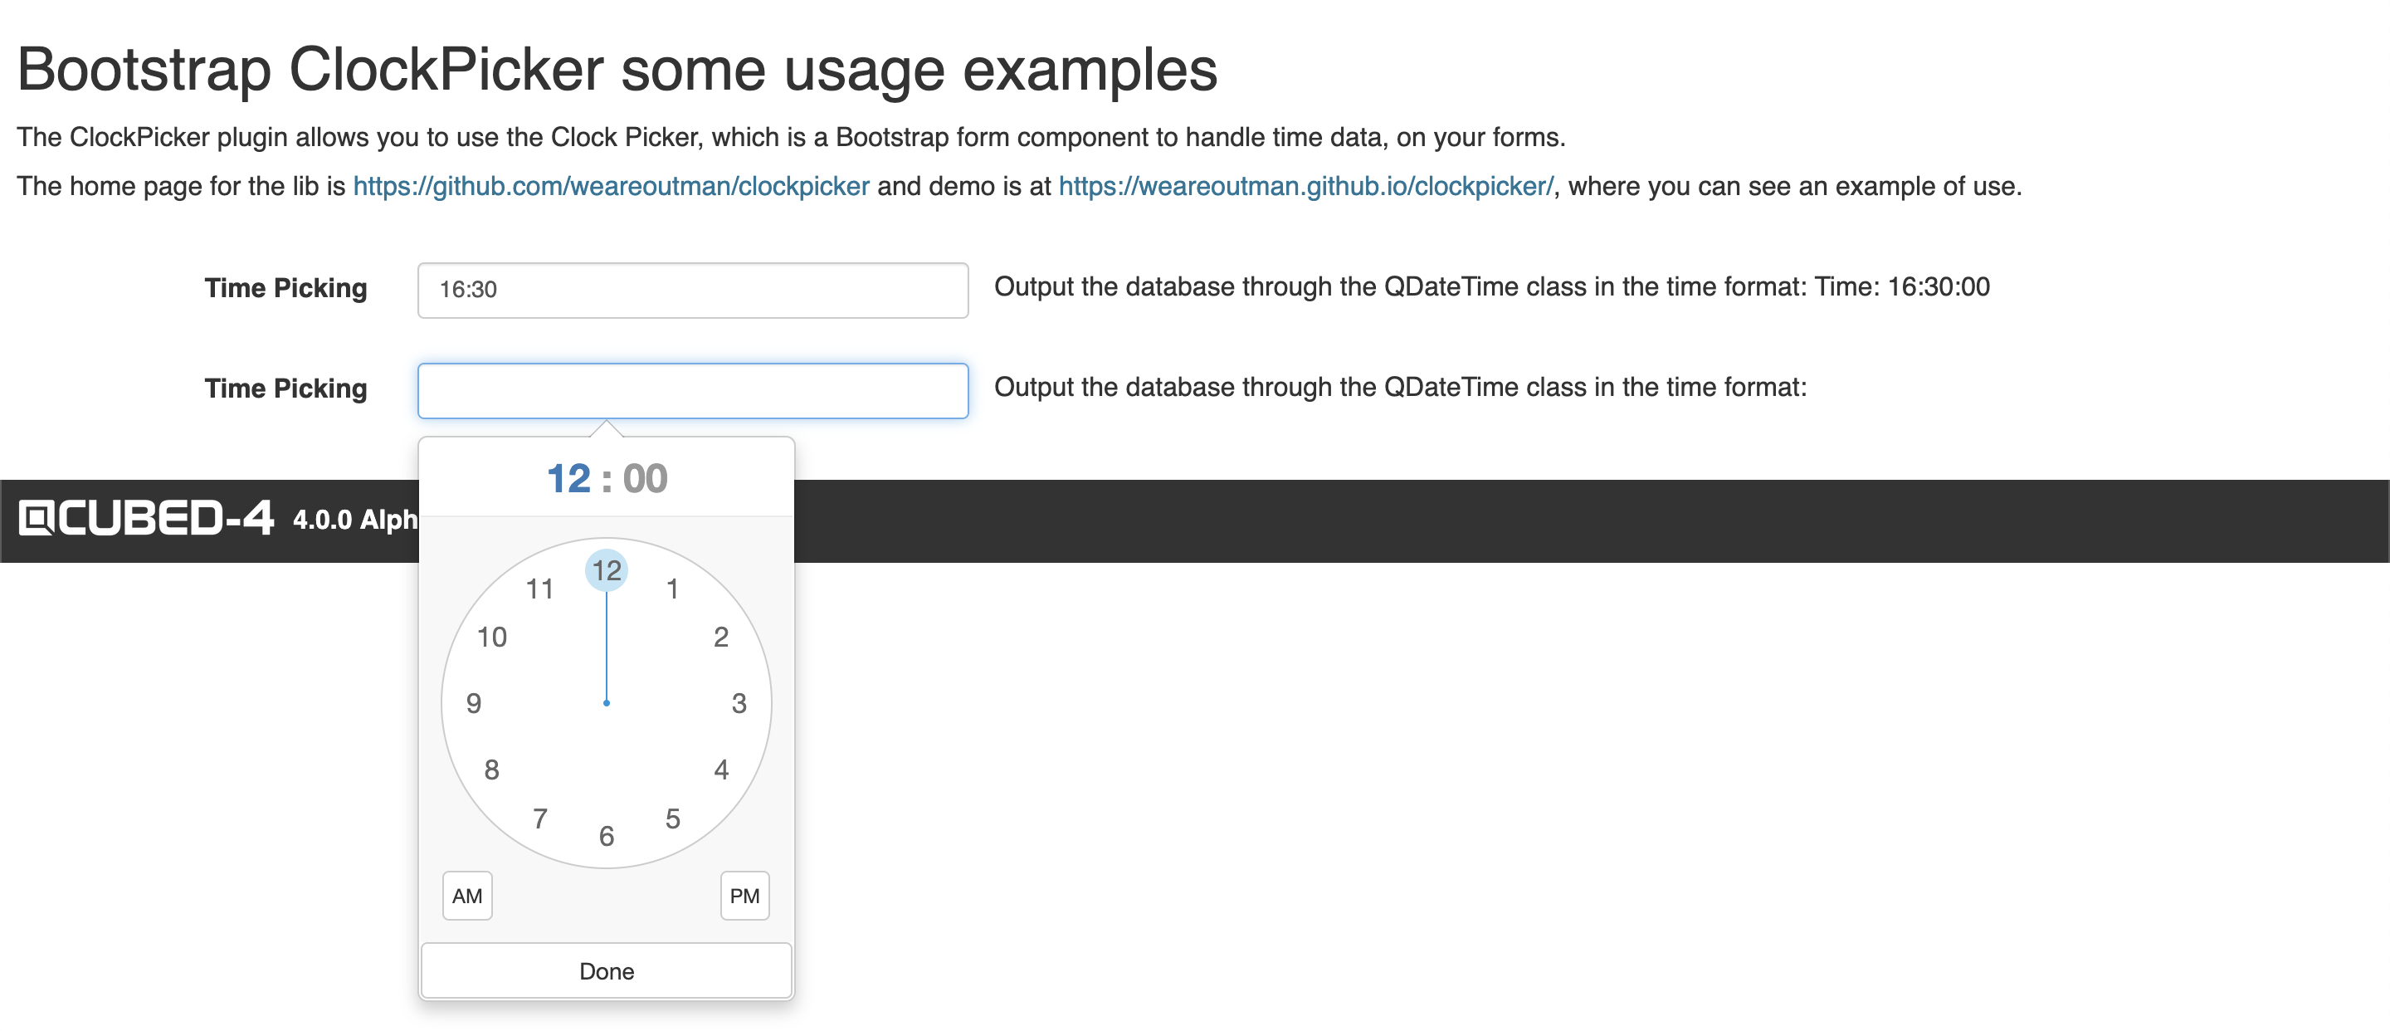Choose hour 1 on clock dial

[x=673, y=589]
